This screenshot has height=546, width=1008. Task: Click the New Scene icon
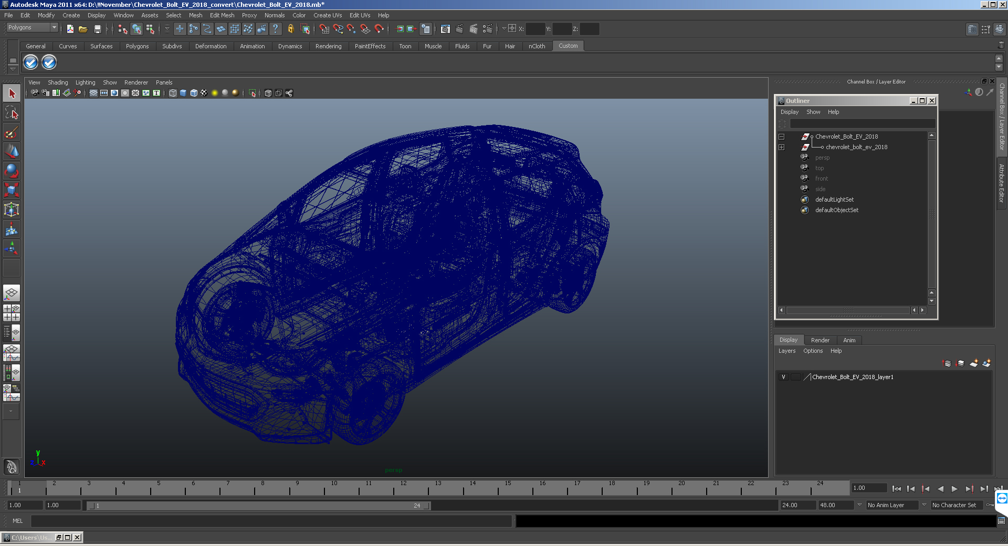pos(70,29)
